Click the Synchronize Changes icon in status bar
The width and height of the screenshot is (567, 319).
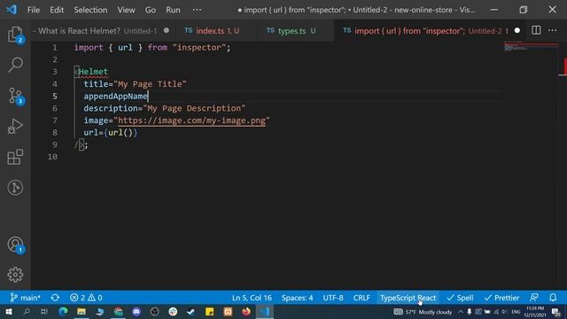point(55,298)
